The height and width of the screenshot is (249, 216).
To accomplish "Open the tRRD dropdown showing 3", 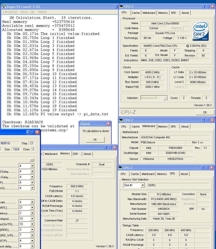I will (x=26, y=230).
